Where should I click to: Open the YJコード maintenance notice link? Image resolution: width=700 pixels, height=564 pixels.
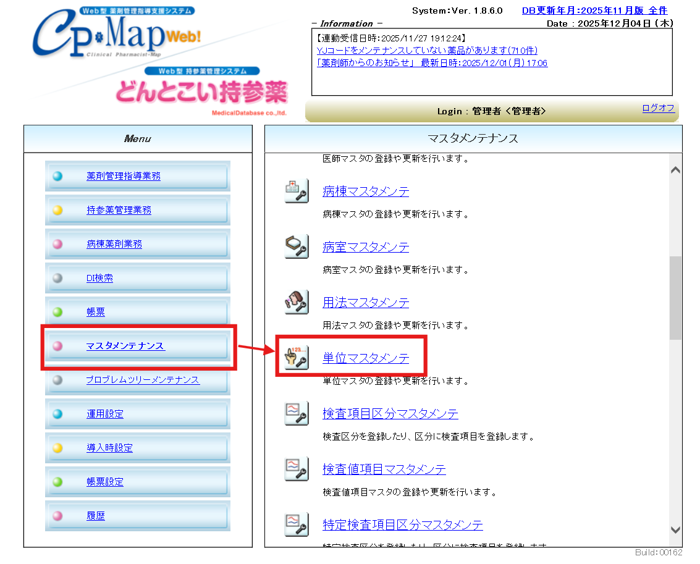click(427, 51)
